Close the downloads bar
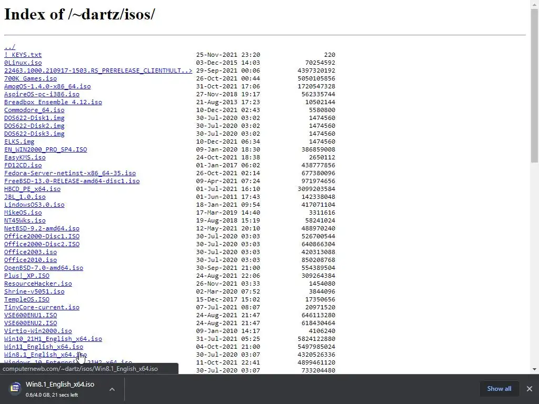This screenshot has height=404, width=539. (530, 389)
